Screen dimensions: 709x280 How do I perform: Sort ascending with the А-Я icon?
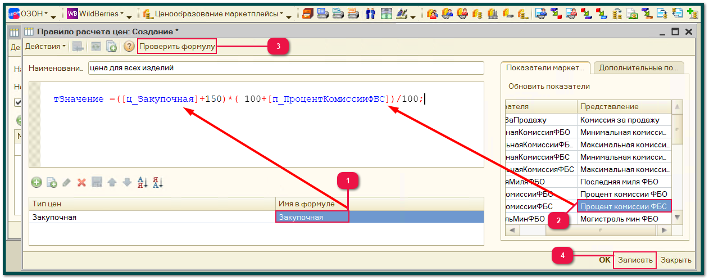pyautogui.click(x=142, y=182)
